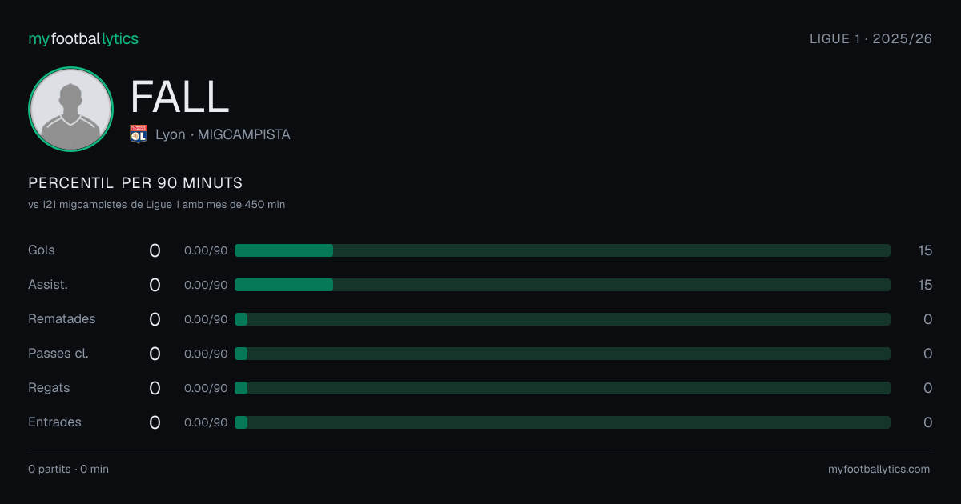
Task: Click the Lyon · MIGCAMPISTA text
Action: (223, 134)
